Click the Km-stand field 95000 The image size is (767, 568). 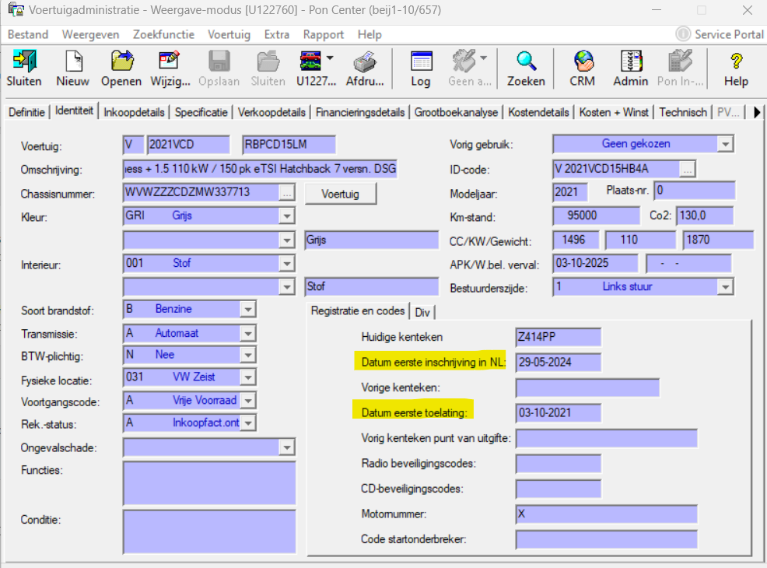pos(596,216)
